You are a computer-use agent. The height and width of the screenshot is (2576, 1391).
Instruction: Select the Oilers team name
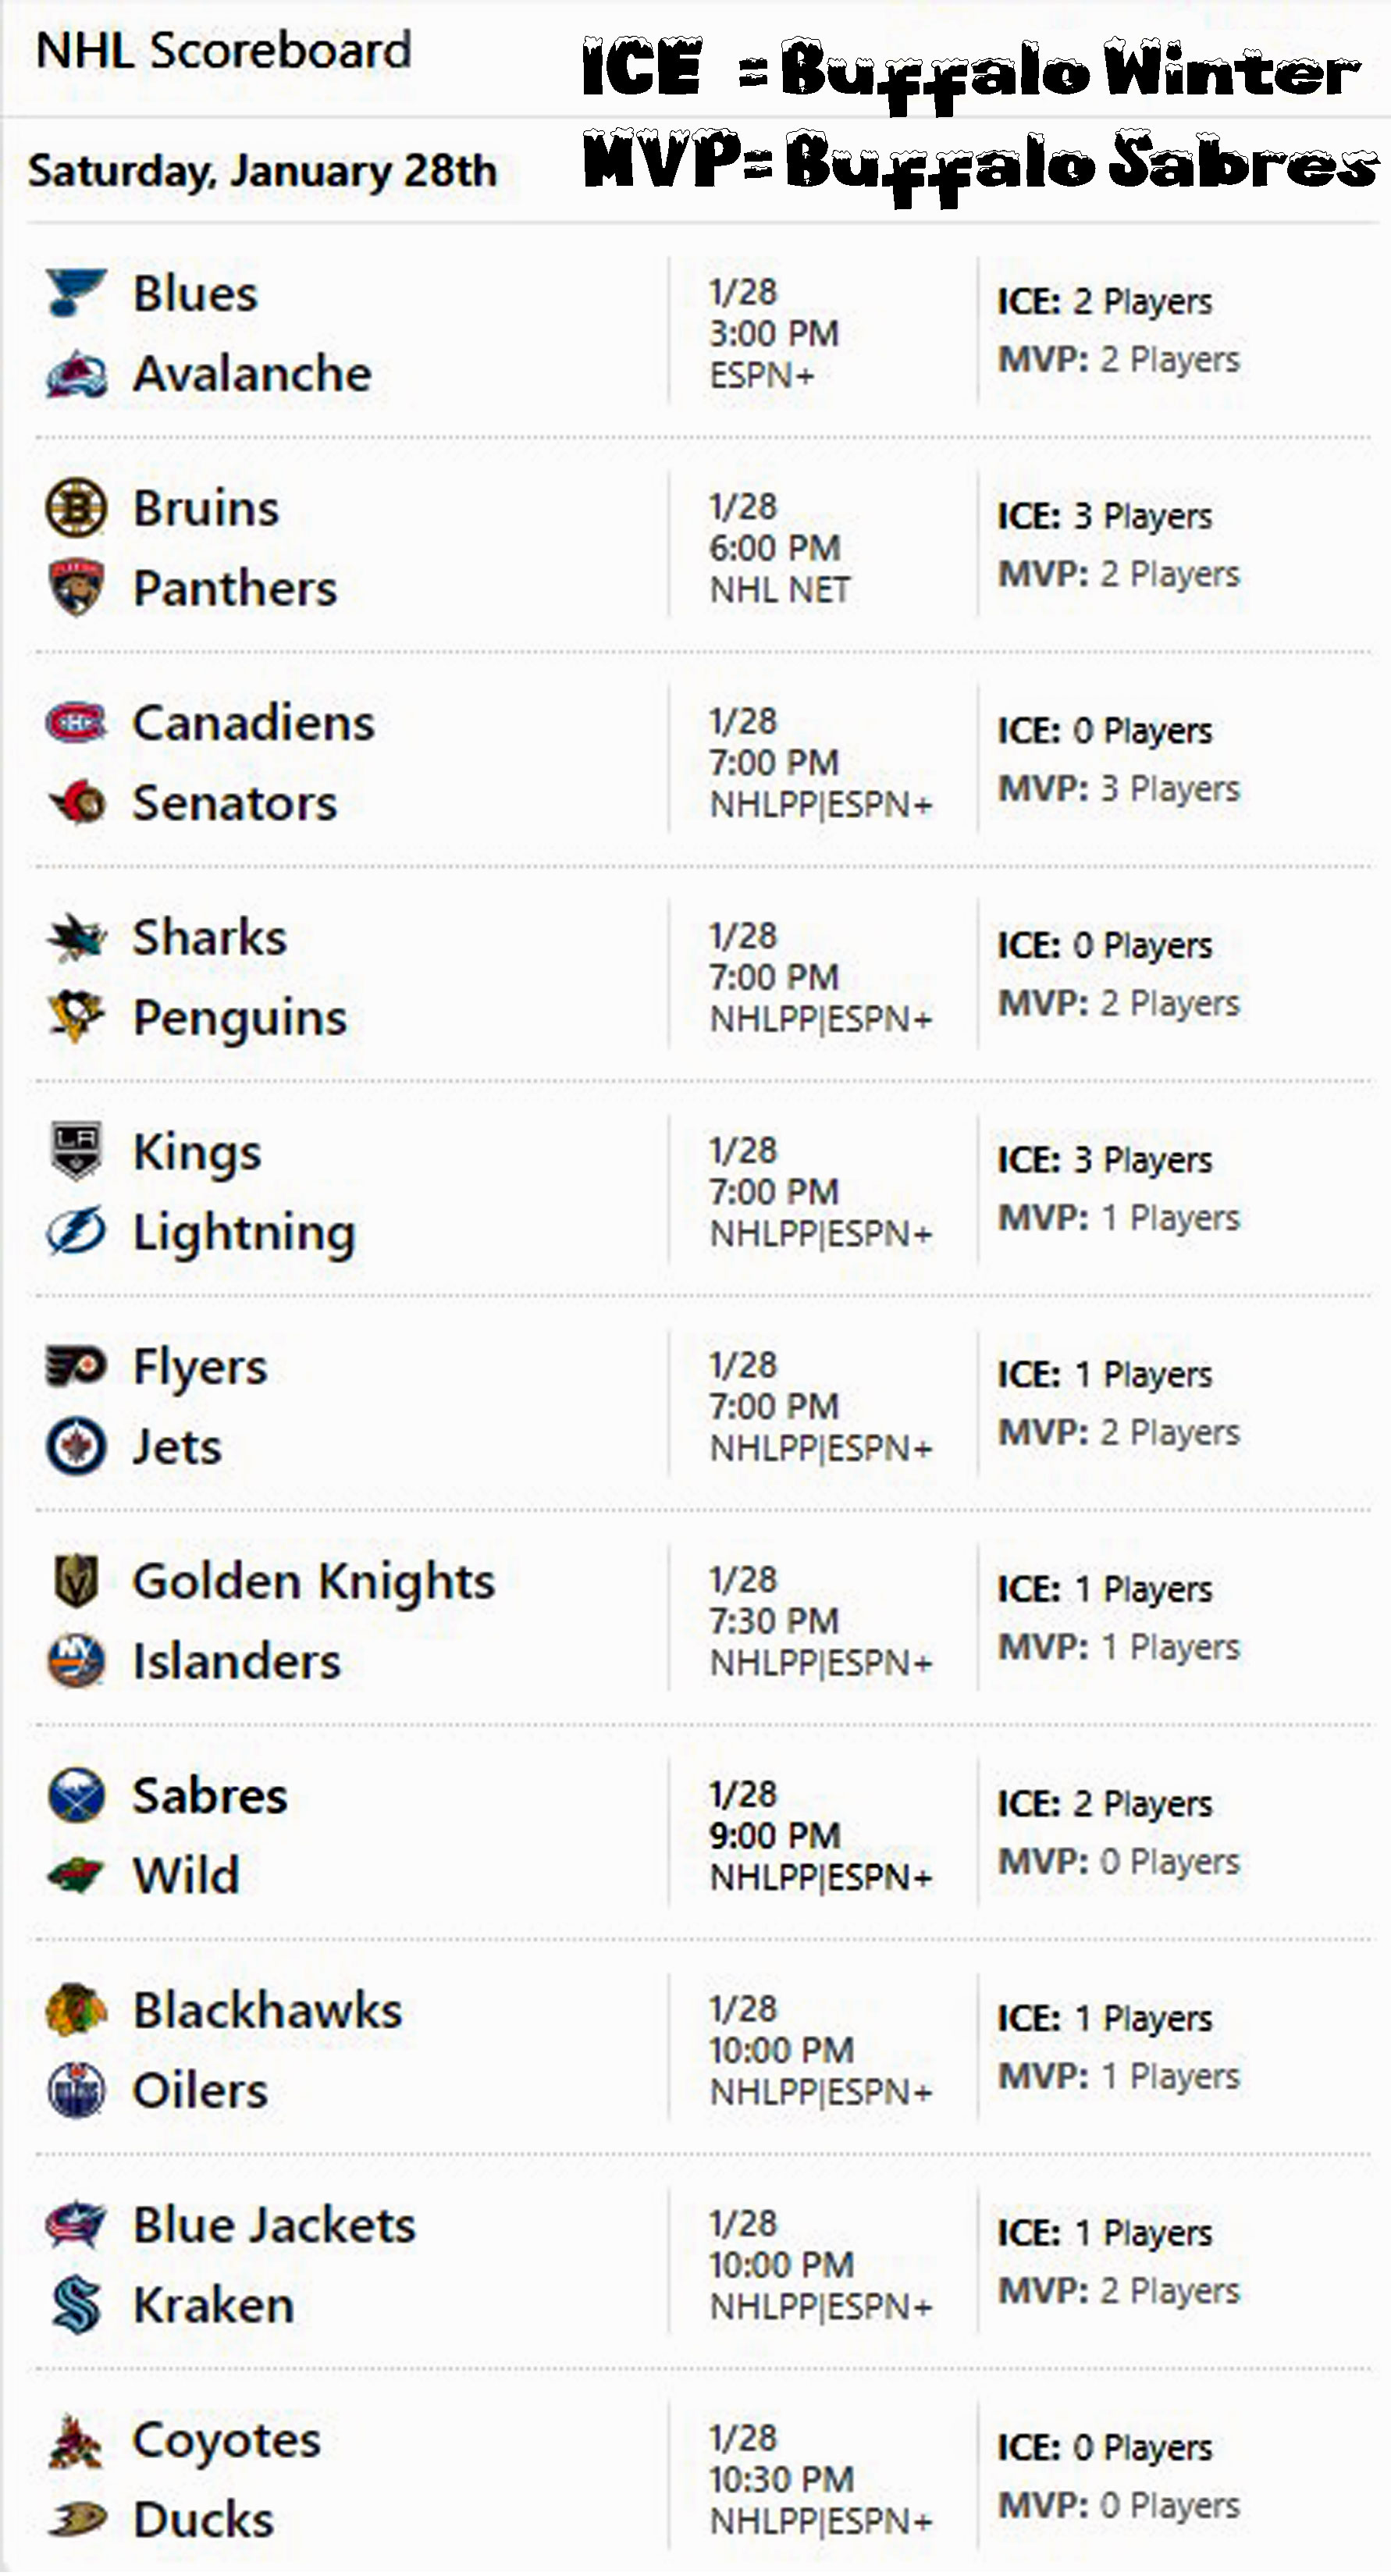point(200,2091)
